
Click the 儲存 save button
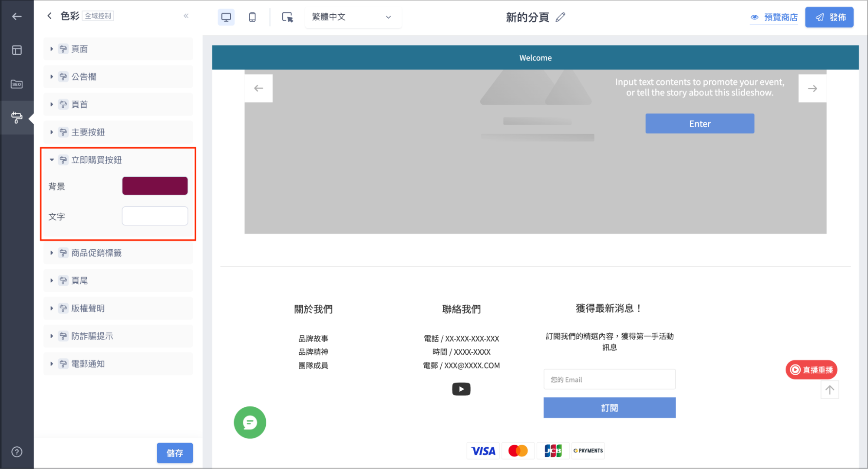[x=175, y=453]
